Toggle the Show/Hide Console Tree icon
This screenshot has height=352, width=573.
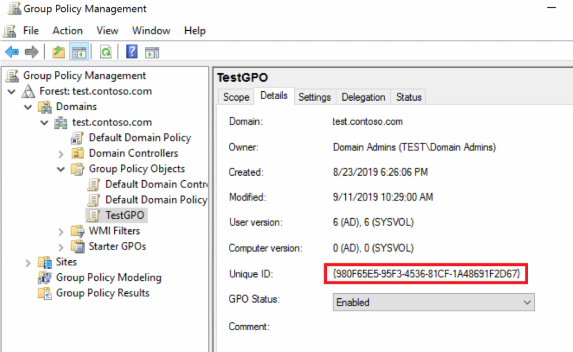tap(78, 51)
